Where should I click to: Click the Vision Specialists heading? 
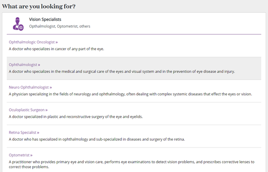(45, 19)
